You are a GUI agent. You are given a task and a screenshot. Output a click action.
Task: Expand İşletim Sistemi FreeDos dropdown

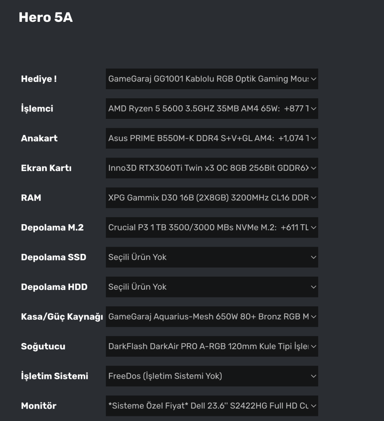[x=211, y=376]
